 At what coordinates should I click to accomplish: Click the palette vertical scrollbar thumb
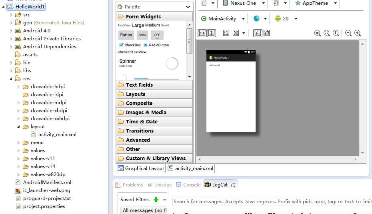(189, 41)
